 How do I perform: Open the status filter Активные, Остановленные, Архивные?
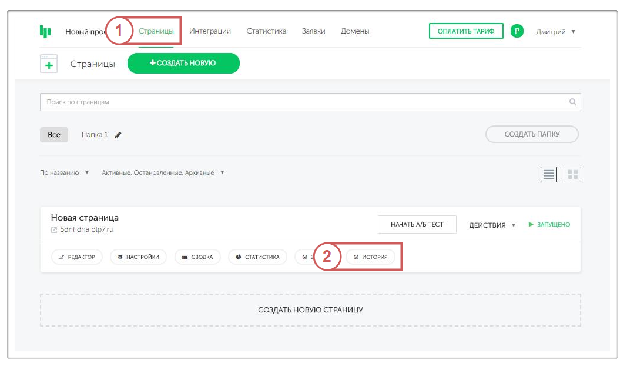163,172
